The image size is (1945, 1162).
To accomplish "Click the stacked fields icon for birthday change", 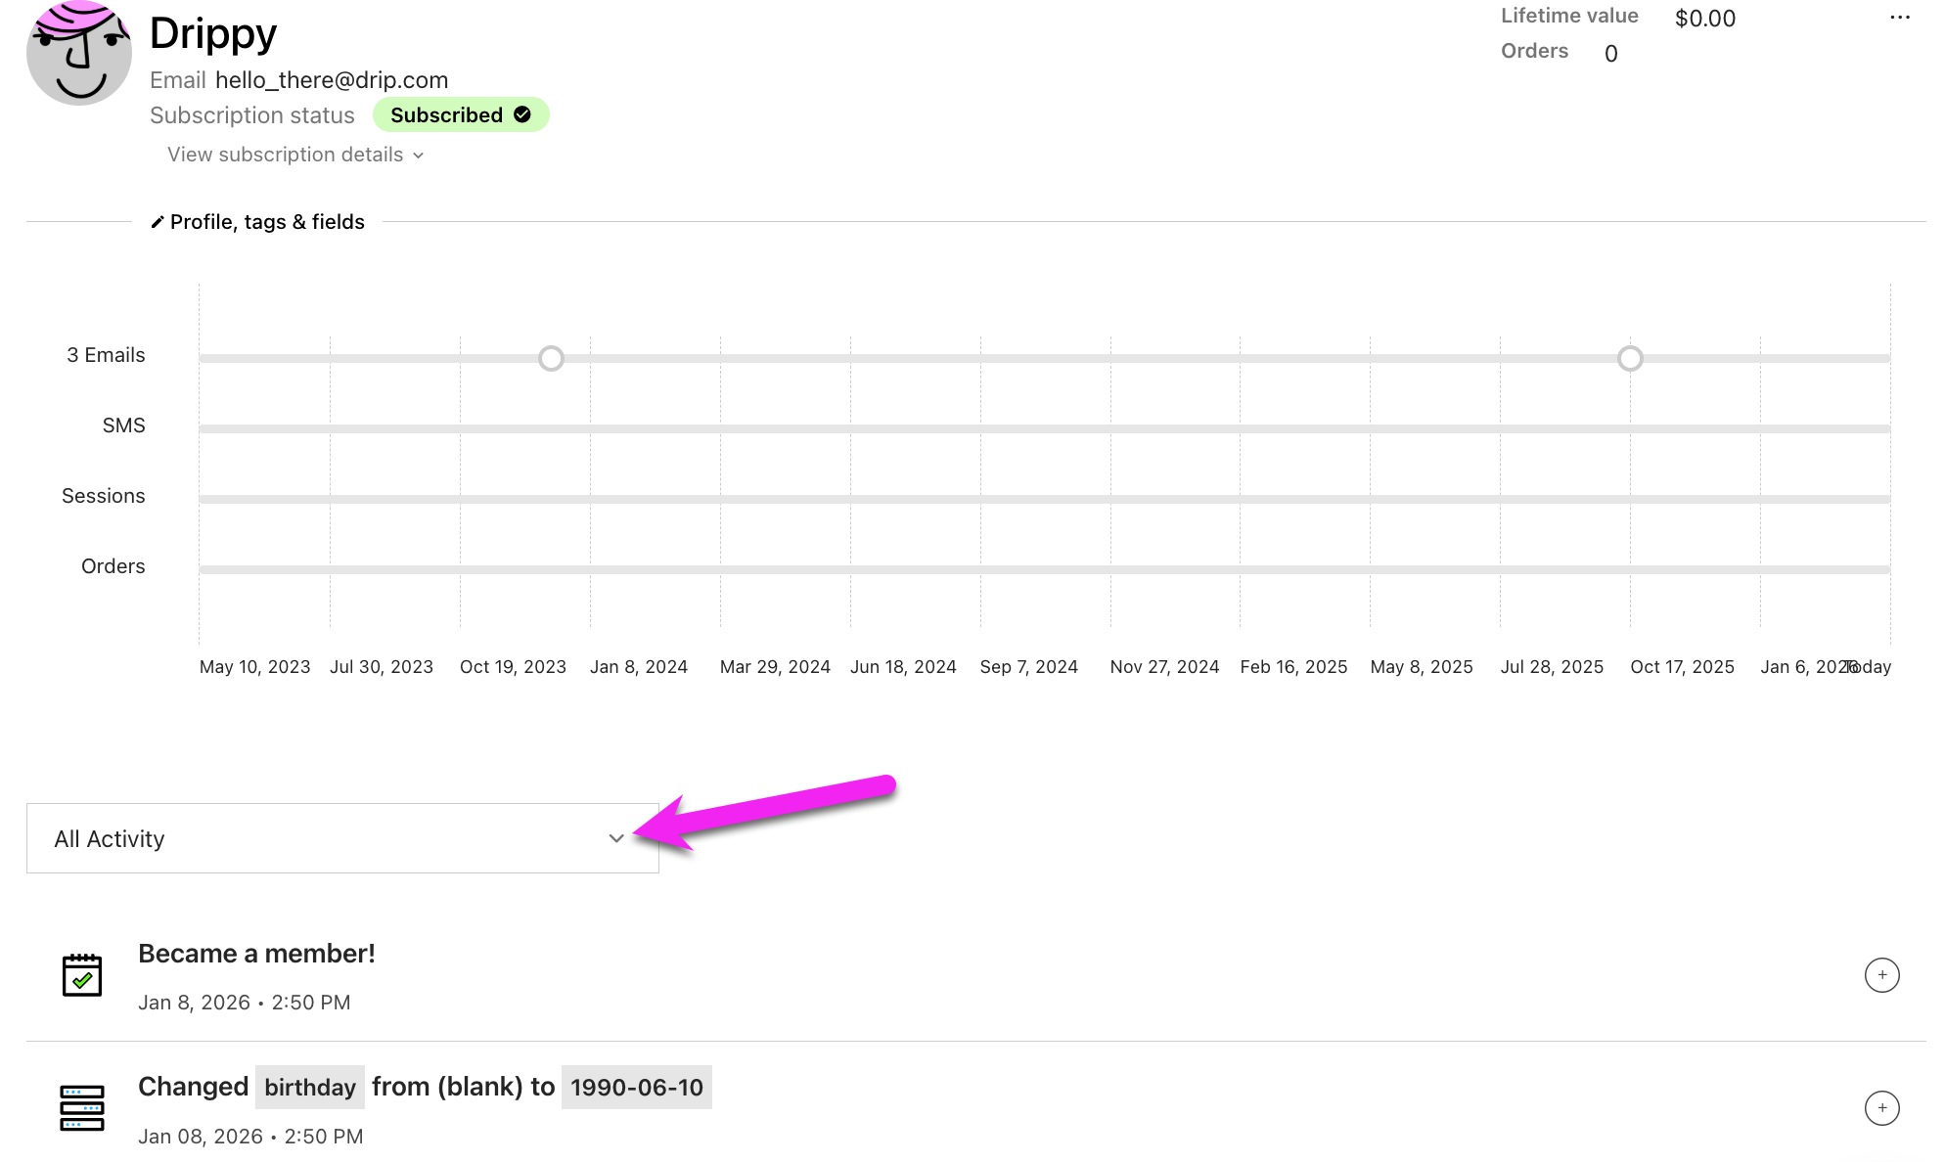I will point(82,1108).
